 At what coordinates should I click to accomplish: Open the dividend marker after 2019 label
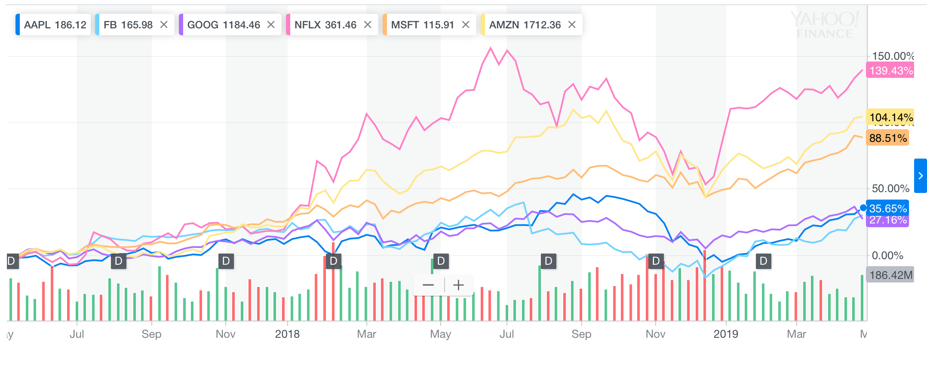point(764,261)
